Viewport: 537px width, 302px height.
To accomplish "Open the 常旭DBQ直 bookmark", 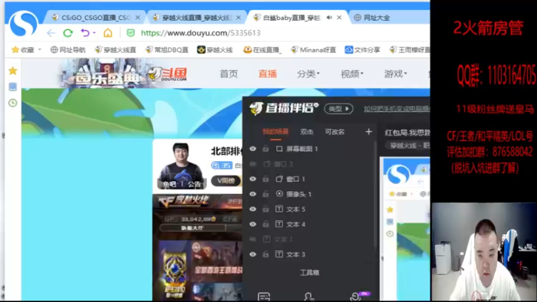I will click(x=166, y=50).
